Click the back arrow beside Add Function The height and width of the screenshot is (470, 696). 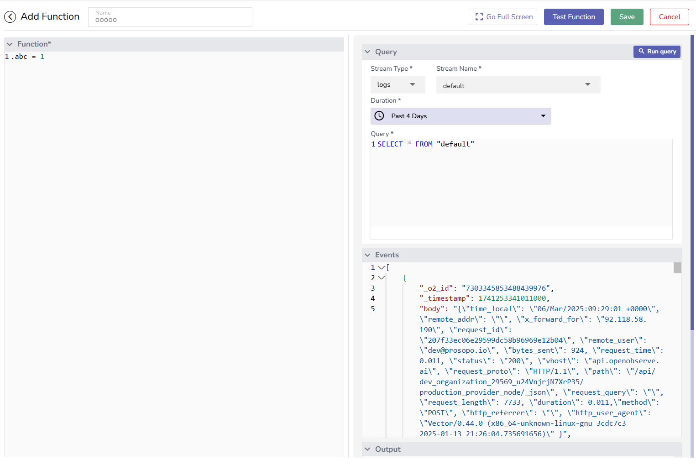click(x=10, y=16)
